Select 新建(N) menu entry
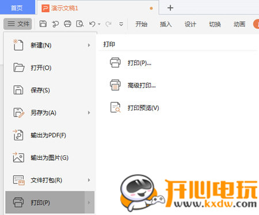Viewport: 259px width, 215px height. (x=50, y=45)
